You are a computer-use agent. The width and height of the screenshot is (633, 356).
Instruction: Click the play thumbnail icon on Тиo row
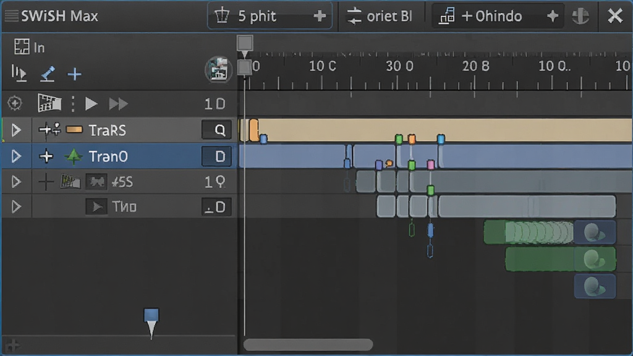coord(96,207)
